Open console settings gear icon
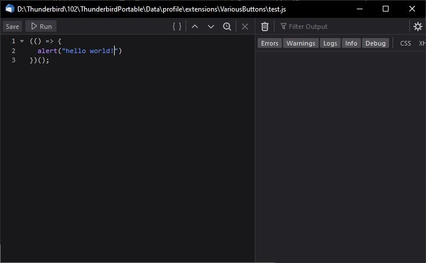426x263 pixels. pyautogui.click(x=418, y=27)
